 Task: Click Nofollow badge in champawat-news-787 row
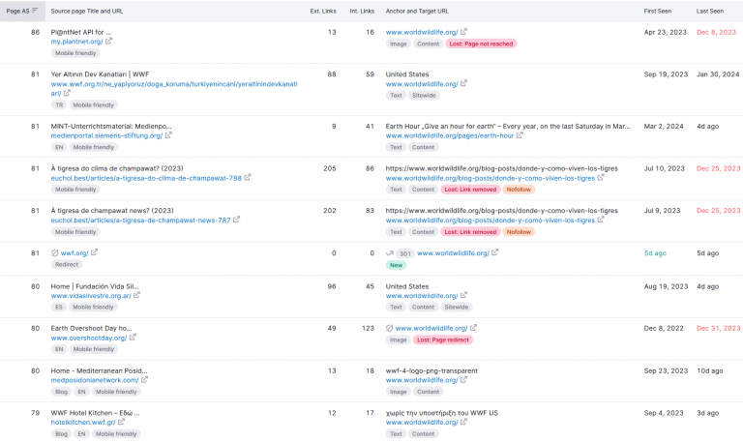(x=519, y=232)
